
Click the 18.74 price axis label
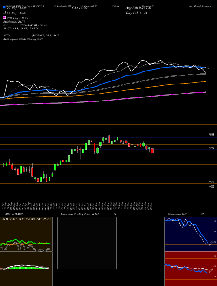[x=211, y=149]
